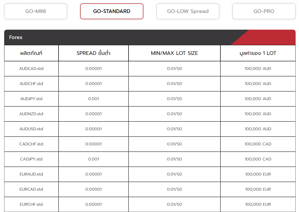Image resolution: width=299 pixels, height=212 pixels.
Task: Select the AUDCAD.std product cell
Action: (31, 69)
